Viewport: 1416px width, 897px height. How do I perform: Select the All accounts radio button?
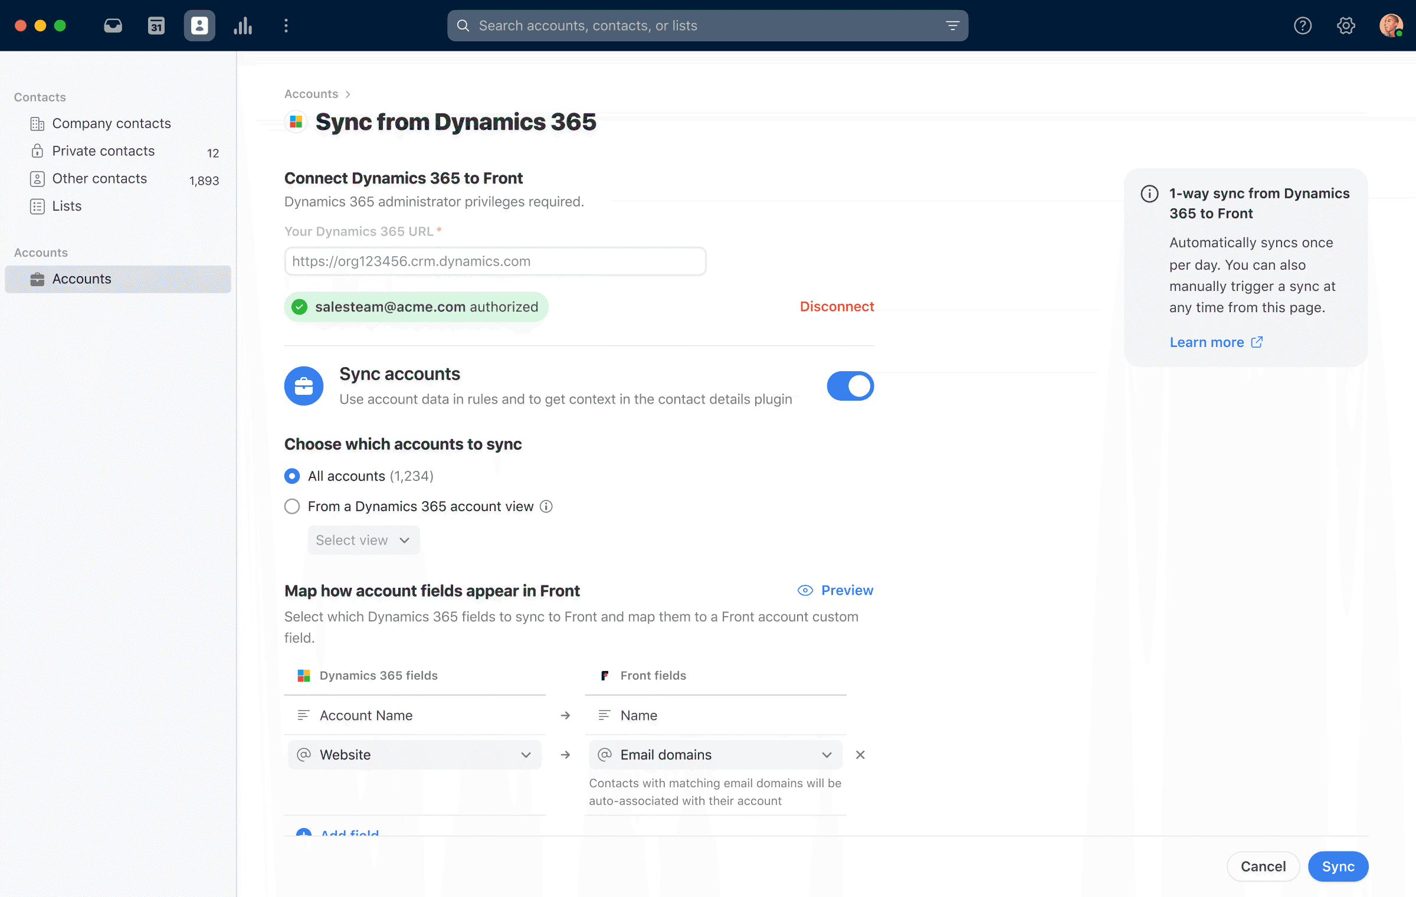point(292,476)
